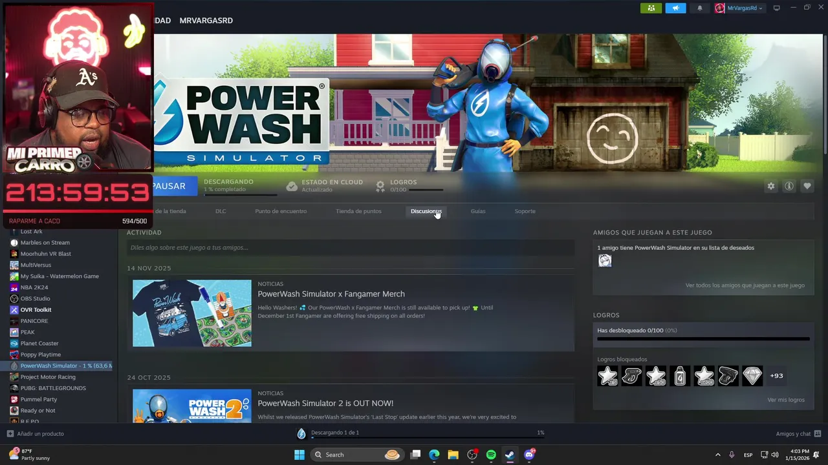Select PANICORE in library list

coord(34,321)
